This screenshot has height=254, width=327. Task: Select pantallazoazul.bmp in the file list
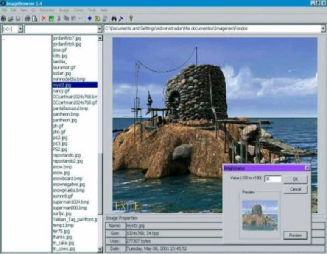point(70,108)
